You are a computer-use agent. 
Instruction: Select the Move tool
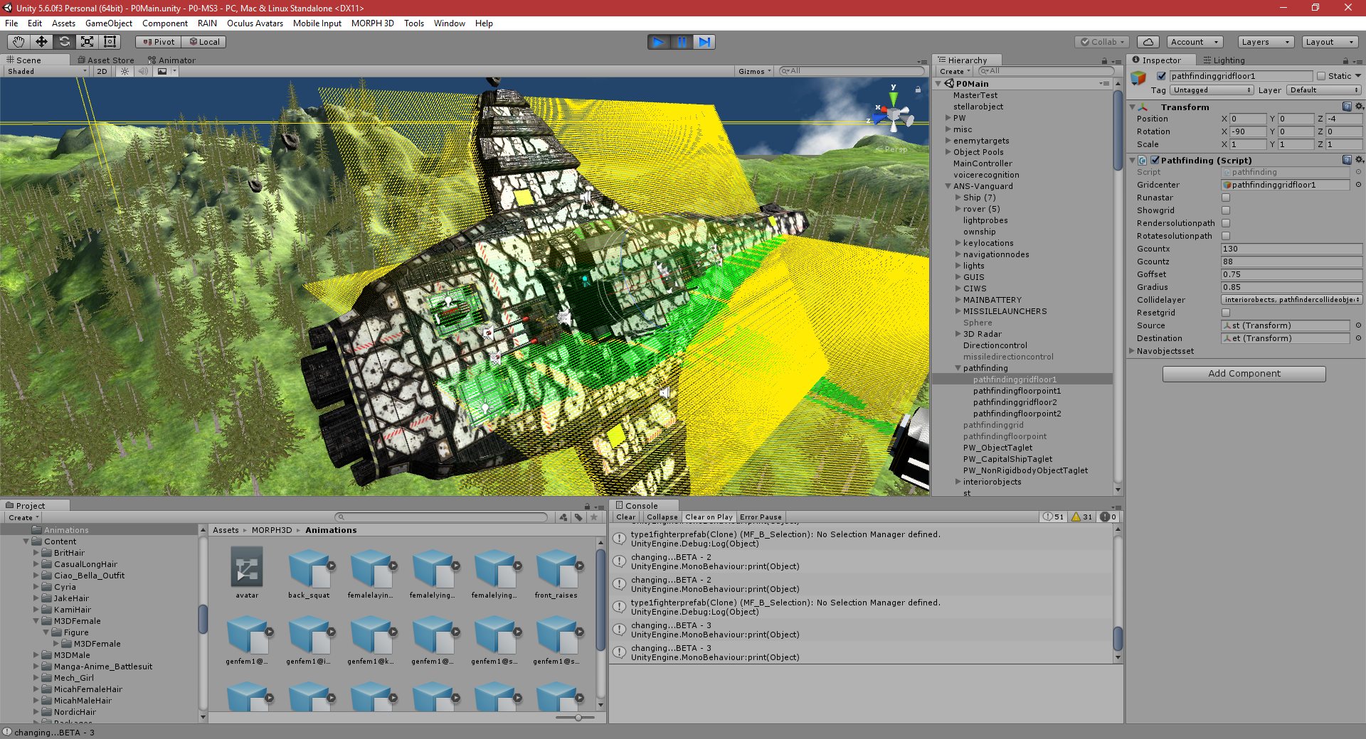point(42,42)
